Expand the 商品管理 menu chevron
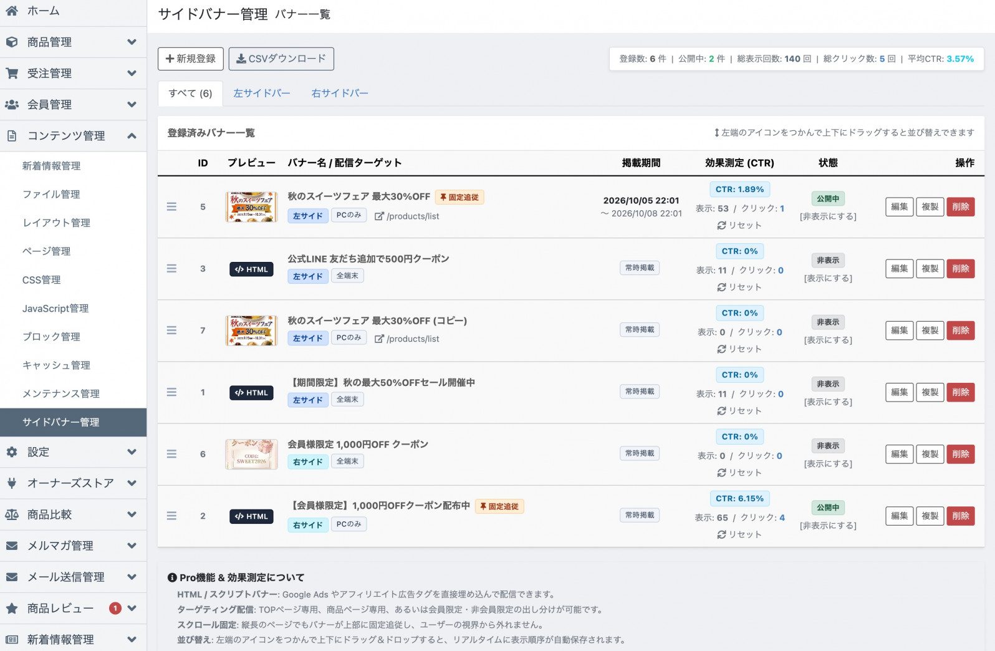This screenshot has width=995, height=651. pyautogui.click(x=132, y=42)
